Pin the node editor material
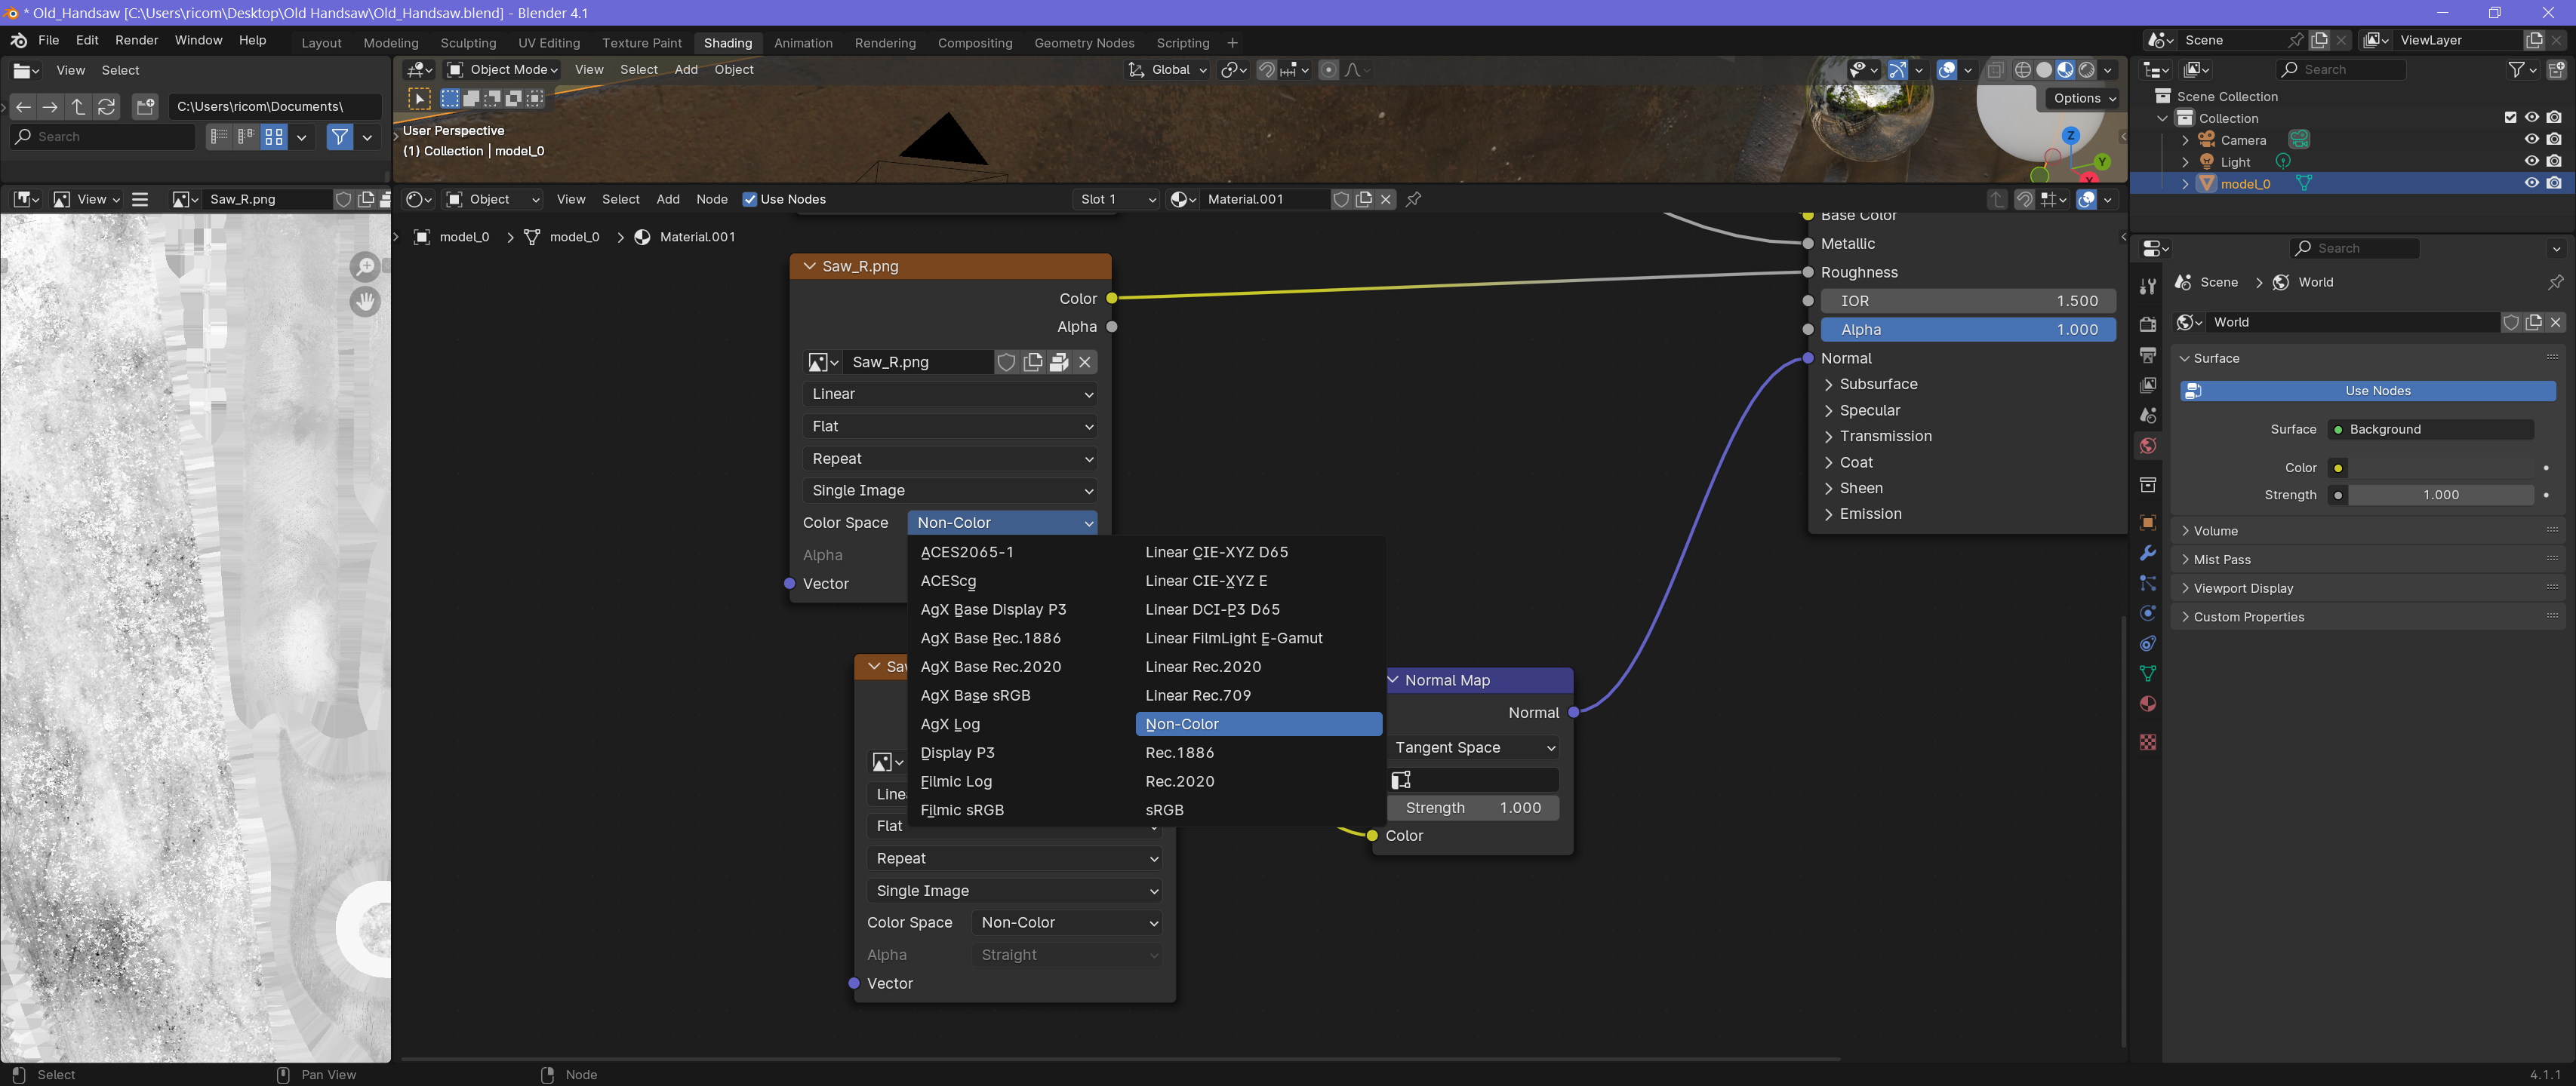 pyautogui.click(x=1413, y=199)
